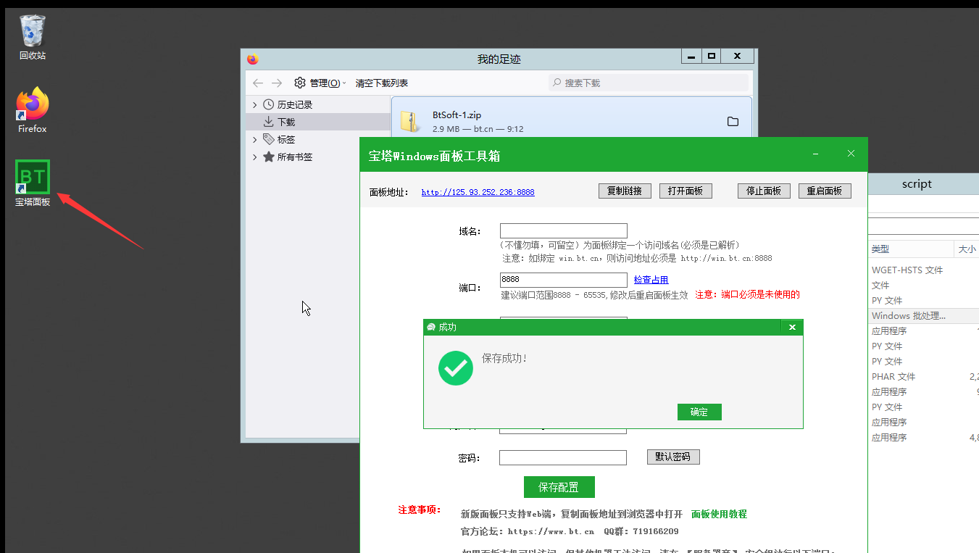Open the panel address link 125.93.252.236:8888
Viewport: 979px width, 553px height.
click(x=478, y=192)
